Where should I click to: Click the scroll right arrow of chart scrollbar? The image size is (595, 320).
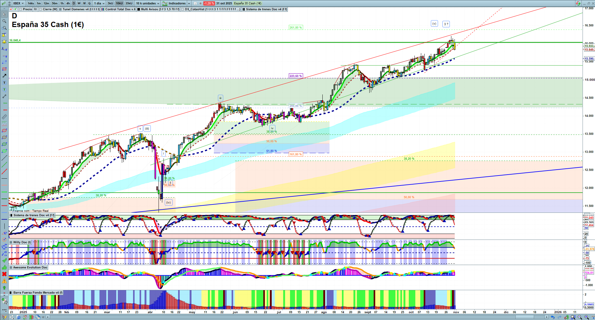coord(547,317)
